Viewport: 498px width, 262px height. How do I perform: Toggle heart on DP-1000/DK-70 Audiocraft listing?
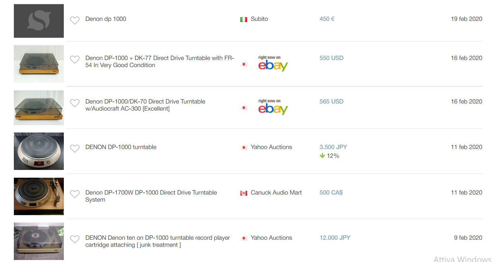point(75,103)
